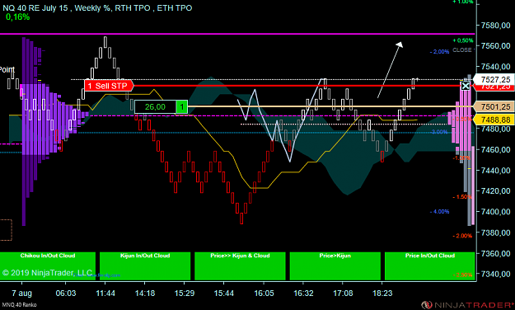This screenshot has height=310, width=515.
Task: Select the 7527,25 current price marker
Action: (x=494, y=79)
